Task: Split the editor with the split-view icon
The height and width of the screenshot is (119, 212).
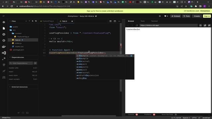Action: pyautogui.click(x=110, y=21)
